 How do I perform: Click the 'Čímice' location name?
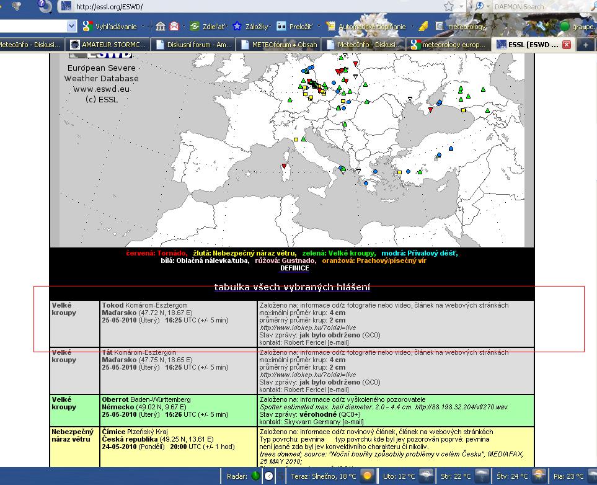[113, 432]
